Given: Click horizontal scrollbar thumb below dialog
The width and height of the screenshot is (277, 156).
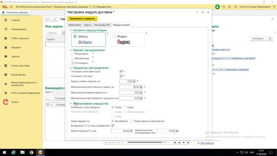Looking at the screenshot, I should coord(144,143).
